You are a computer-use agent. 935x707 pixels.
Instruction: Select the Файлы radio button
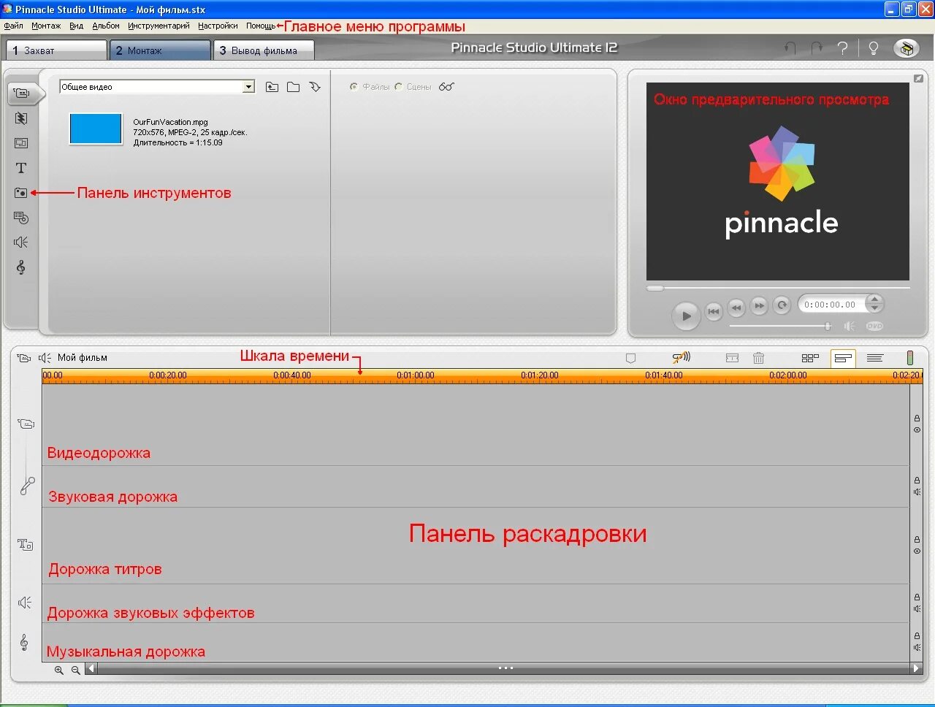point(354,87)
